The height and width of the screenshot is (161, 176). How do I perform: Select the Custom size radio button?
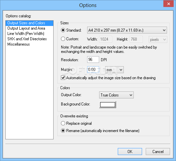[x=63, y=39]
